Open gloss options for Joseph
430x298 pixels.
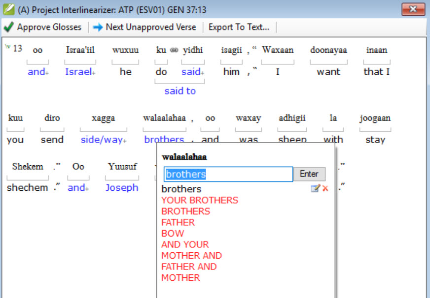pos(122,187)
